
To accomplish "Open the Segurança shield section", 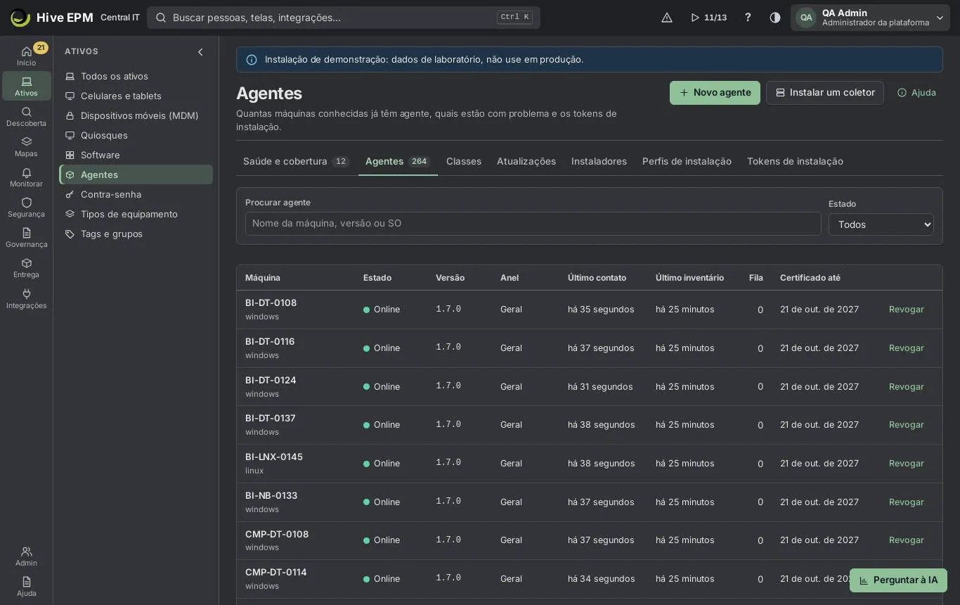I will tap(26, 208).
